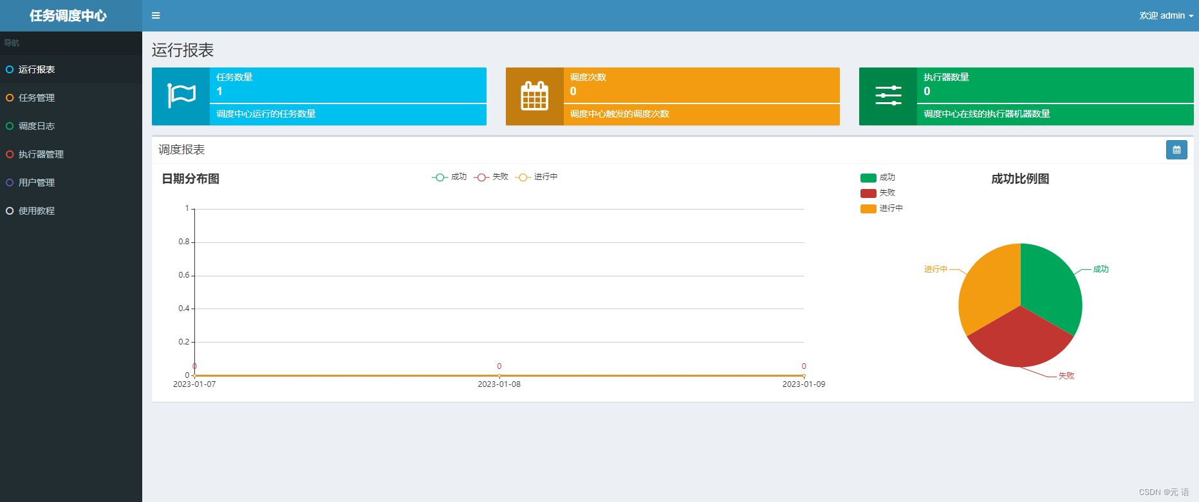Image resolution: width=1199 pixels, height=502 pixels.
Task: Open 使用教程 sidebar link
Action: (x=71, y=211)
